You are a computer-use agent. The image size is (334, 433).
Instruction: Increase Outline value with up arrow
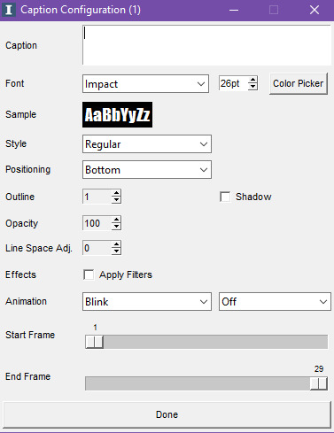(x=116, y=193)
